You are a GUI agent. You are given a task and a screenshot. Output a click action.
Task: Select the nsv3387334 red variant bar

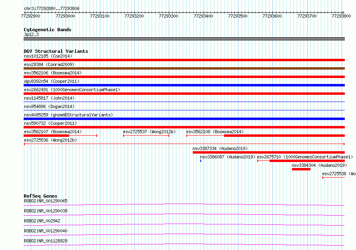269,152
